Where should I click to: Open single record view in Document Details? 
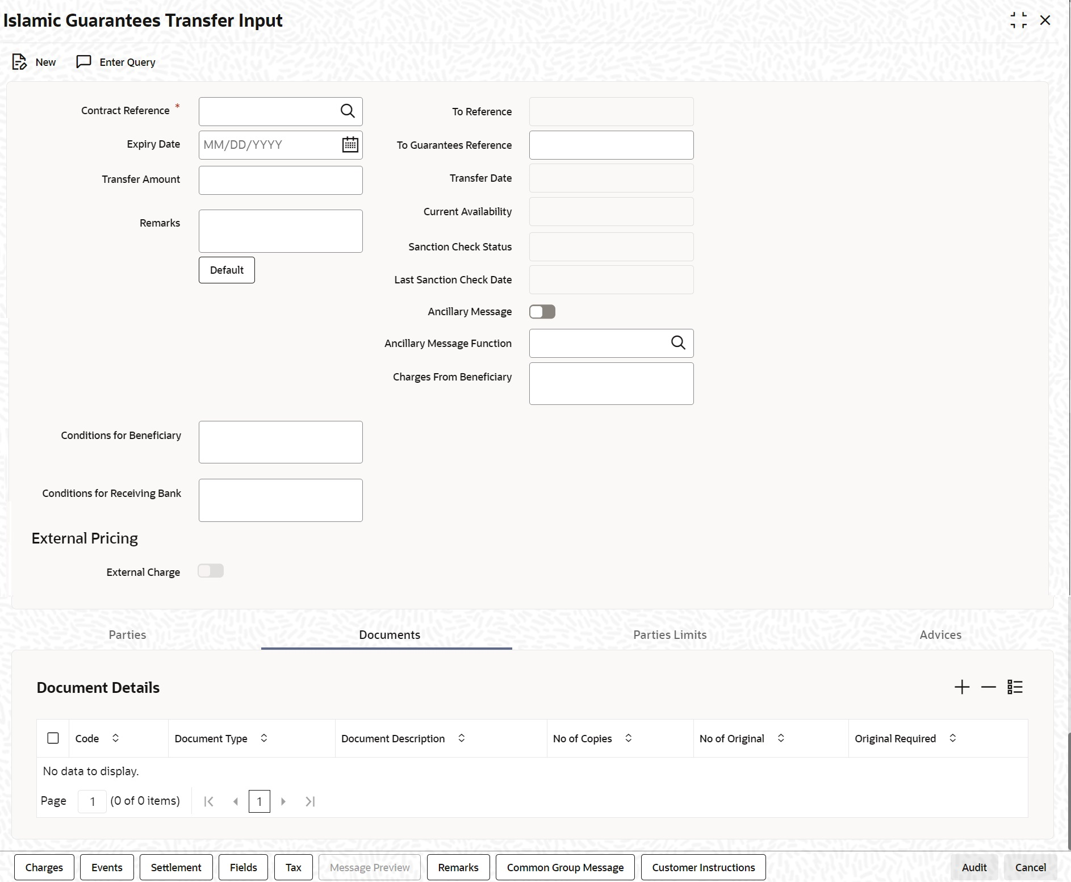[1015, 687]
